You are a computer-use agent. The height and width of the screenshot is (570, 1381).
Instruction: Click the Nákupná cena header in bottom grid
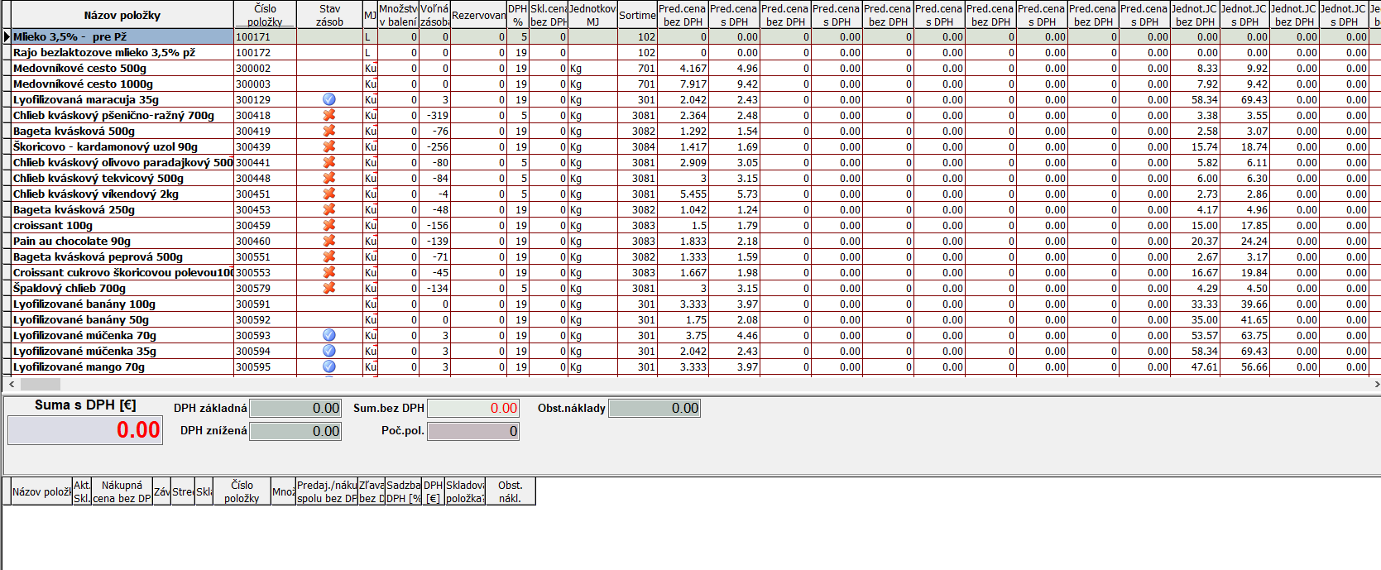[x=122, y=491]
